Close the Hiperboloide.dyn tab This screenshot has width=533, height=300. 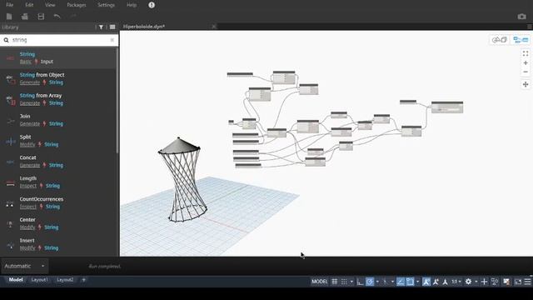tap(214, 27)
